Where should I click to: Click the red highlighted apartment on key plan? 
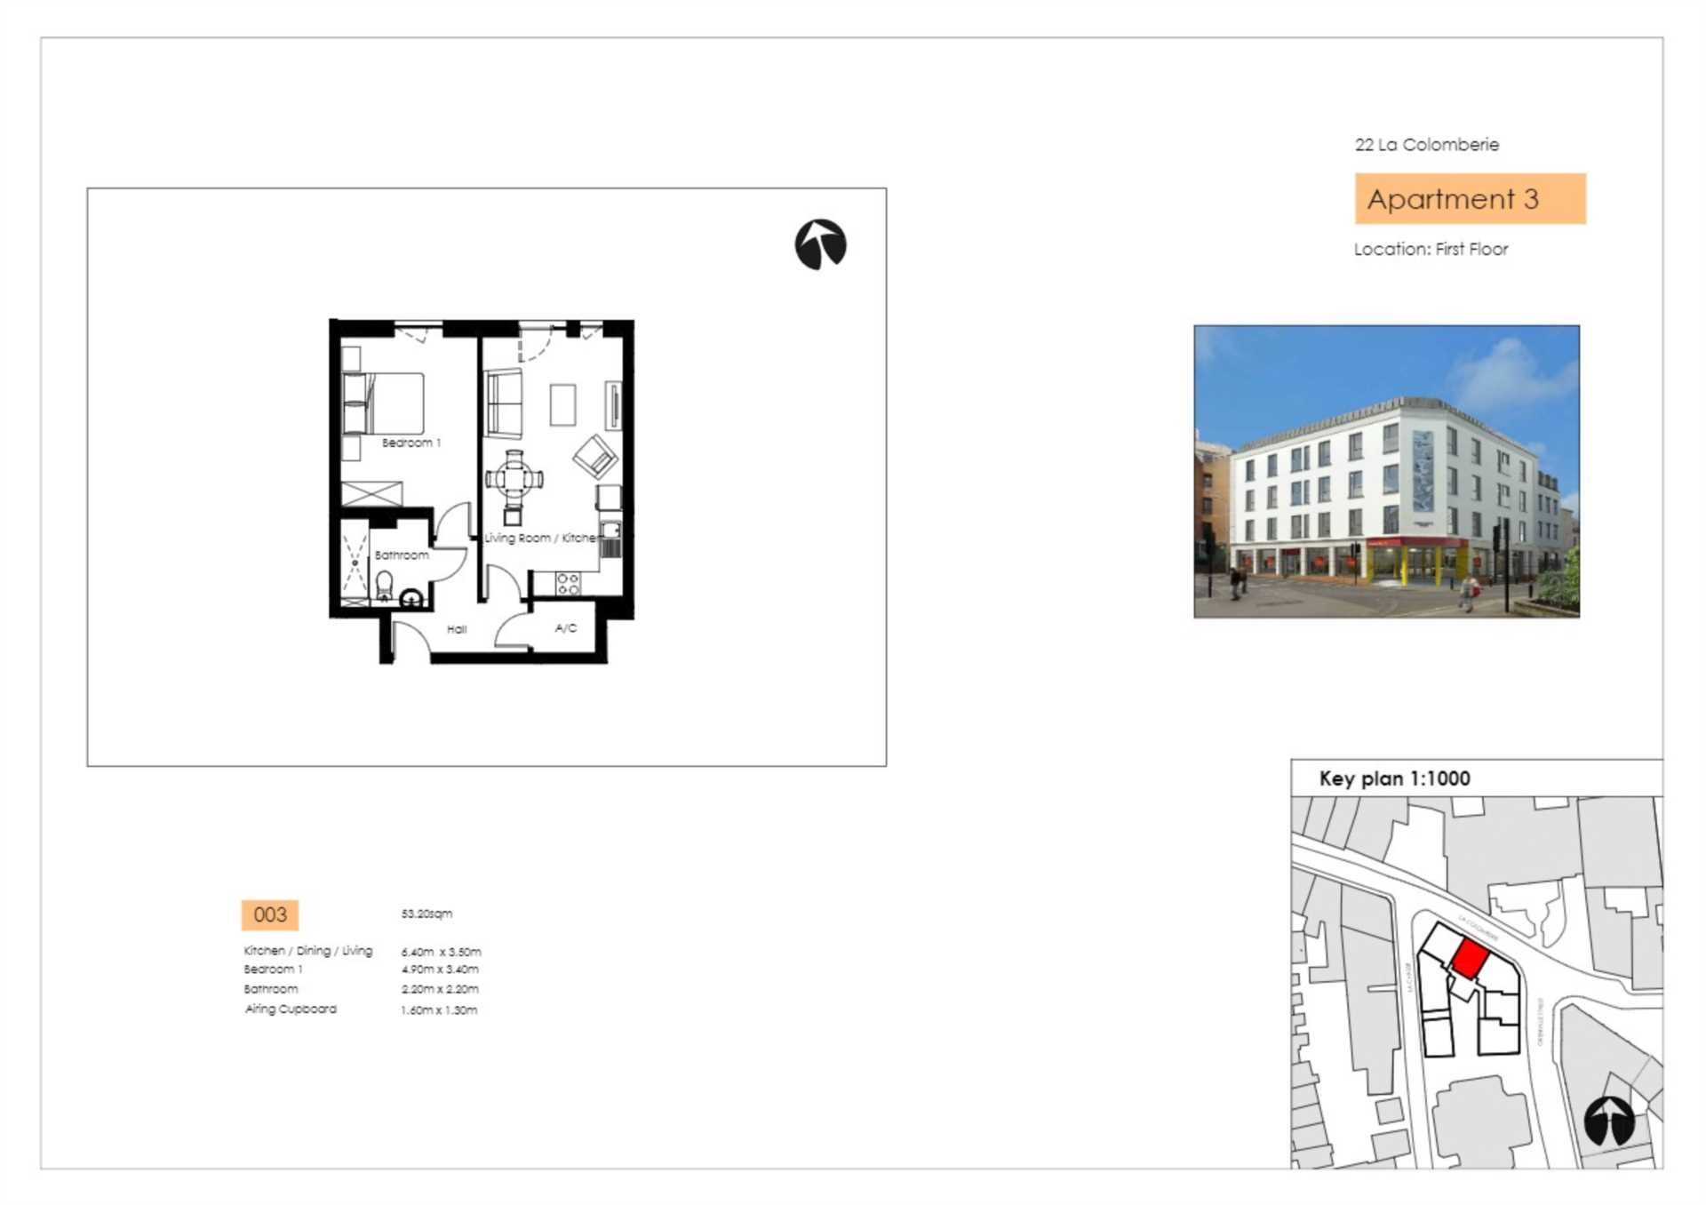1470,960
